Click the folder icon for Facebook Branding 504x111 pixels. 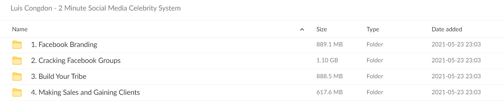[x=17, y=45]
